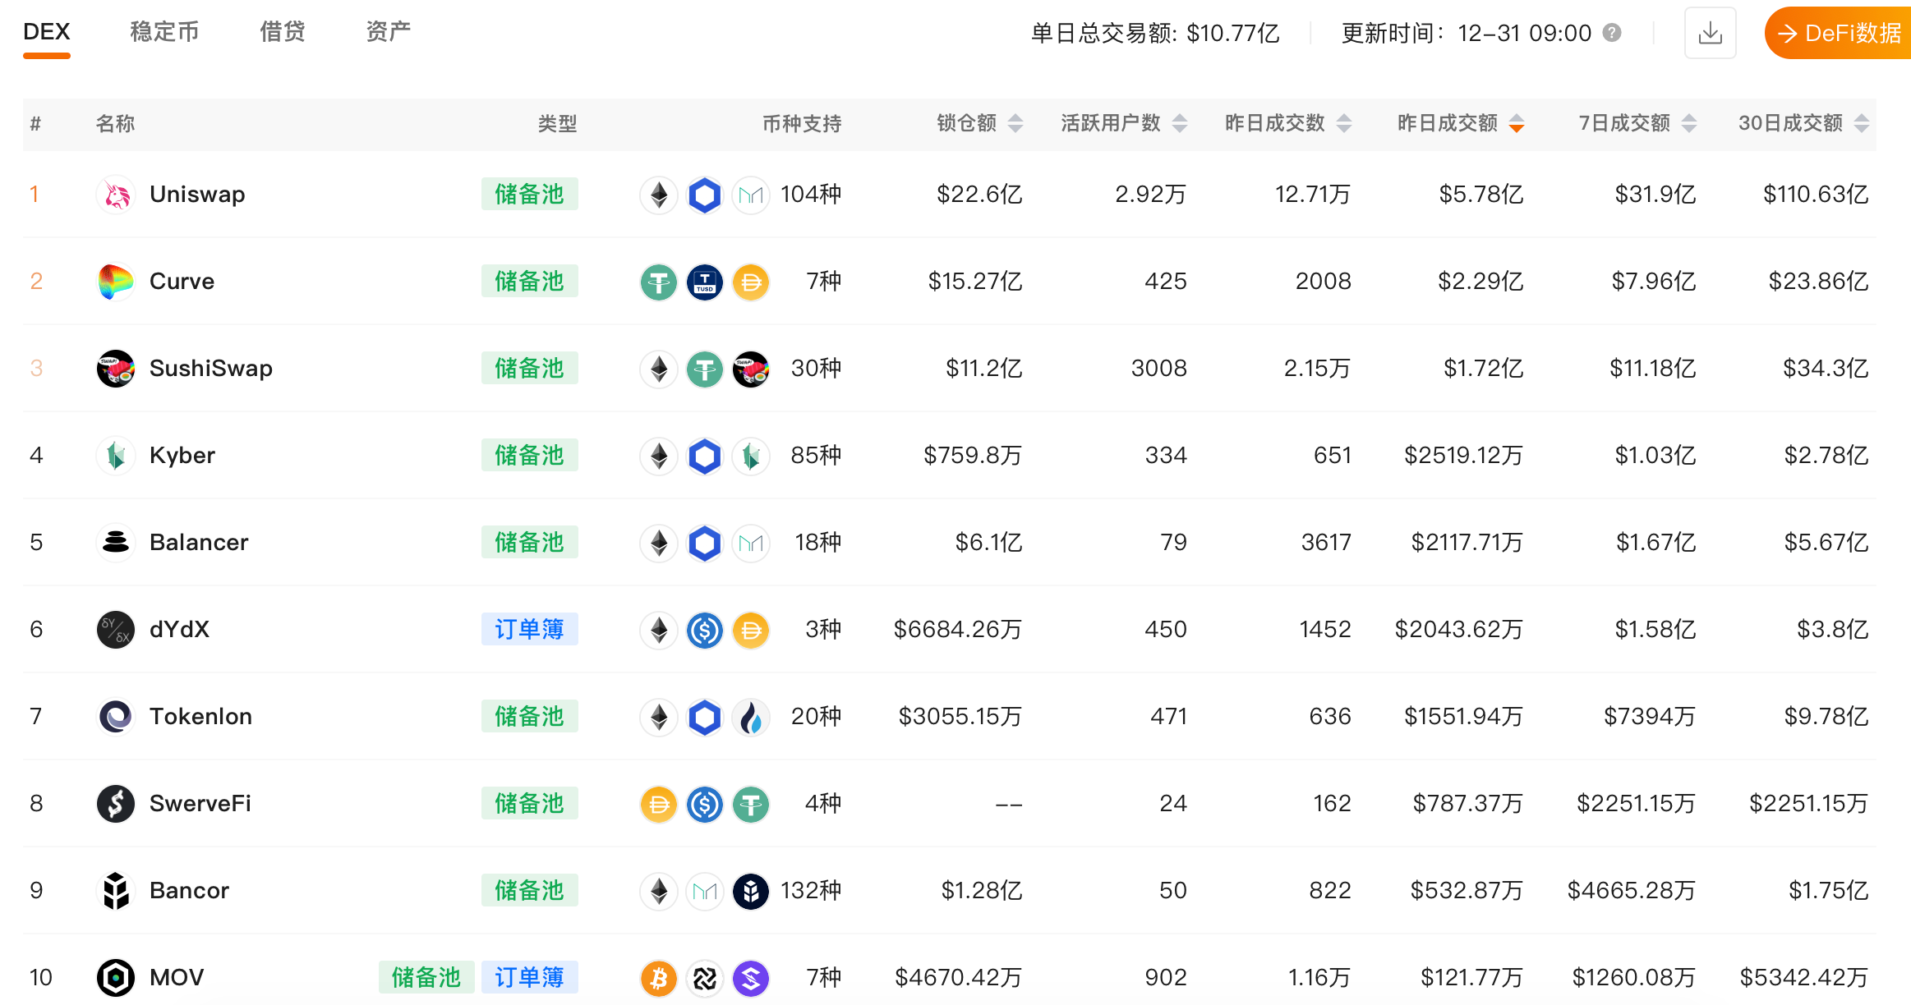Screen dimensions: 1911x1005
Task: Click the DAI coin icon in Curve row
Action: coord(751,282)
